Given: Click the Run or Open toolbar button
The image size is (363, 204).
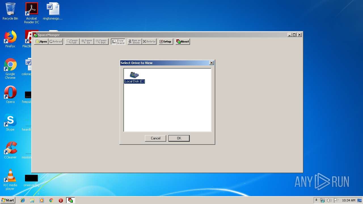Looking at the screenshot, I should [x=134, y=42].
